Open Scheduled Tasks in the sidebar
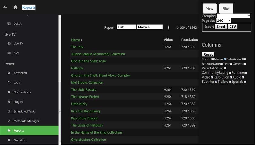Screen dimensions: 255x145 coord(25,111)
